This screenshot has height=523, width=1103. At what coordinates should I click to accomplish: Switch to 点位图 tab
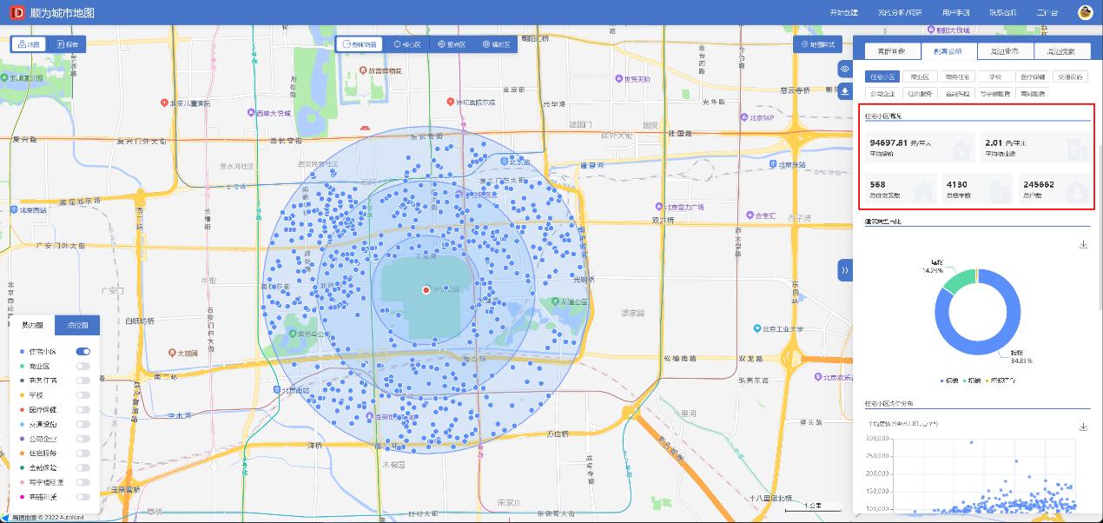coord(77,325)
